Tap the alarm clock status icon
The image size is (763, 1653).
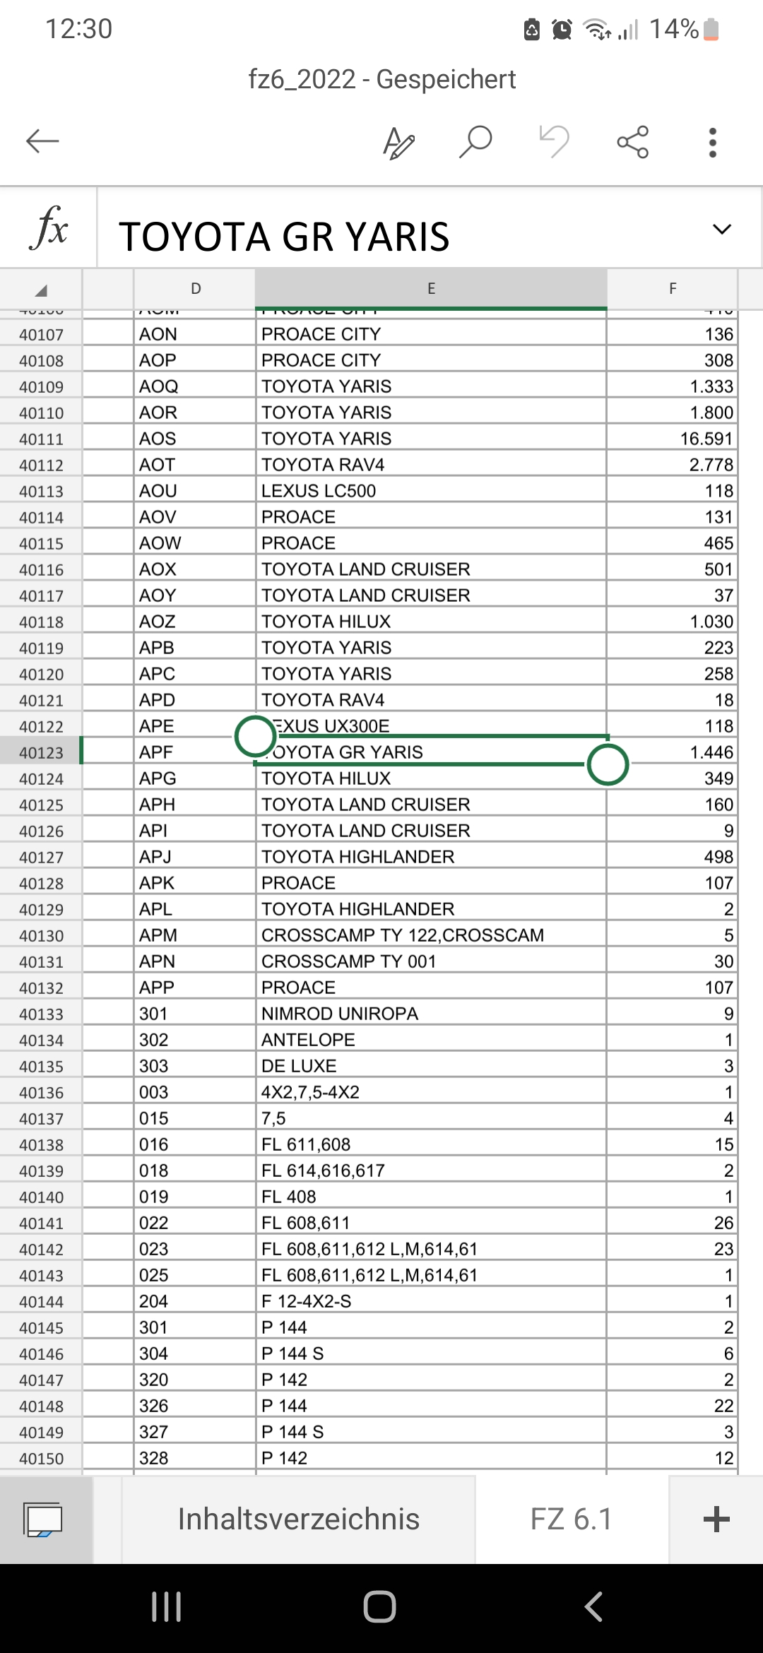pos(562,30)
